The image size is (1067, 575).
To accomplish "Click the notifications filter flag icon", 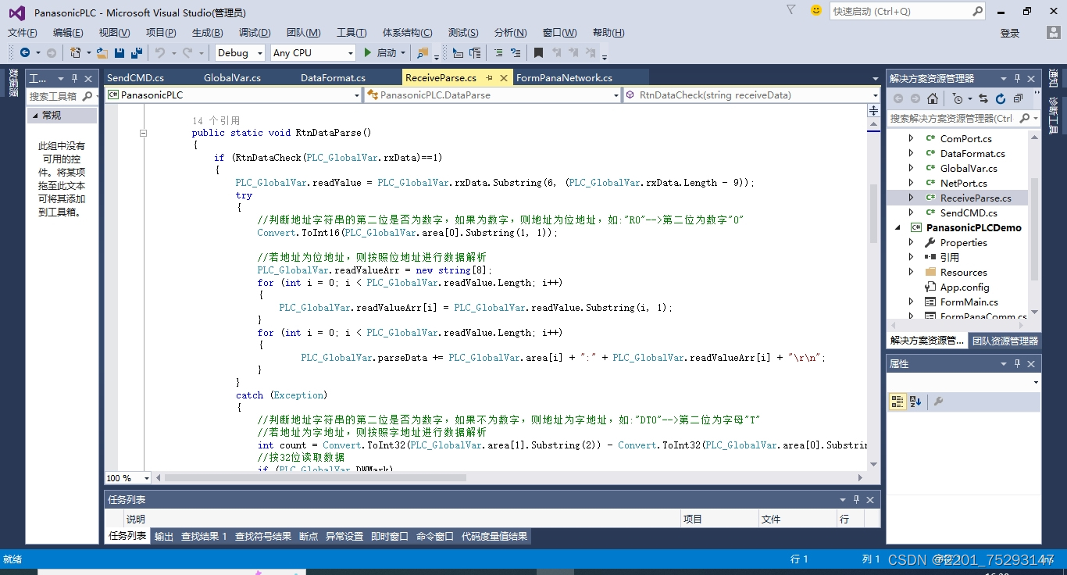I will coord(791,10).
